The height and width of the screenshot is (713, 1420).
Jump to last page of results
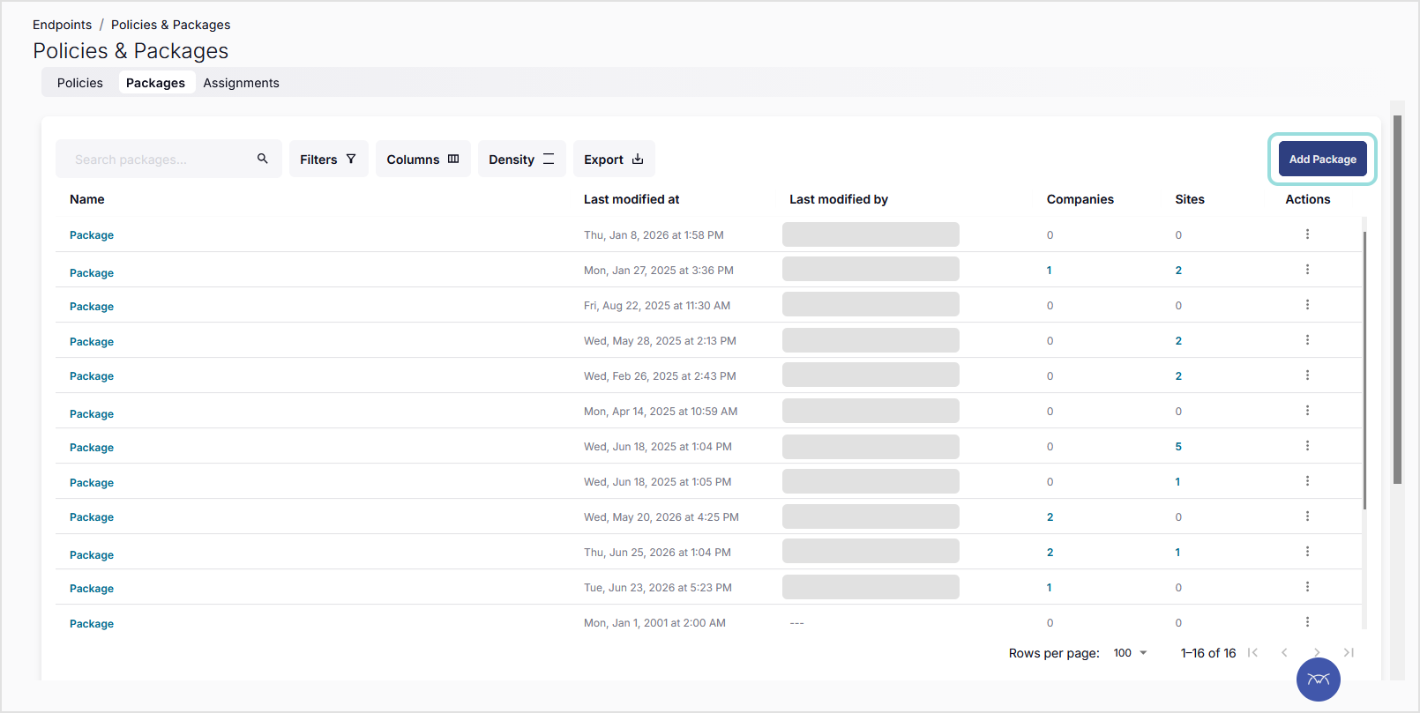[1349, 653]
